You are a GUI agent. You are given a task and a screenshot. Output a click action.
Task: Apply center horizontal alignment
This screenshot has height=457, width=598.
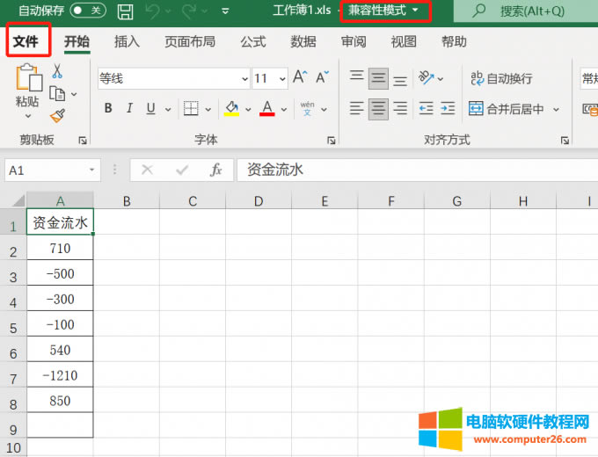(x=379, y=109)
